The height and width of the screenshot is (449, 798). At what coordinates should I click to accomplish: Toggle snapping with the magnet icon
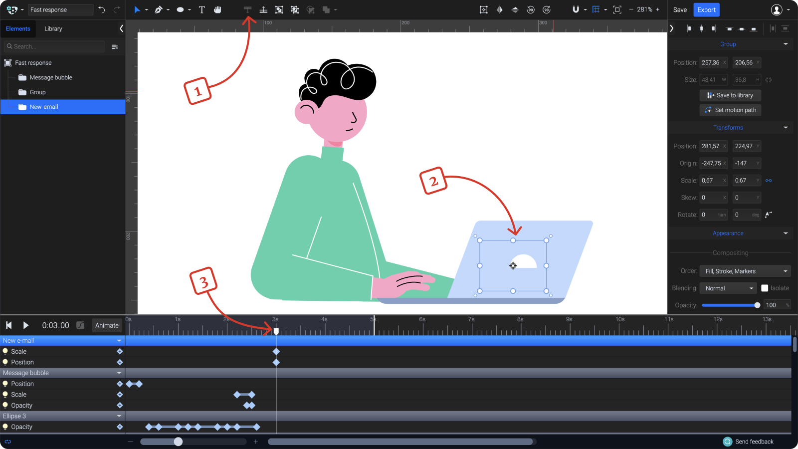pos(576,9)
